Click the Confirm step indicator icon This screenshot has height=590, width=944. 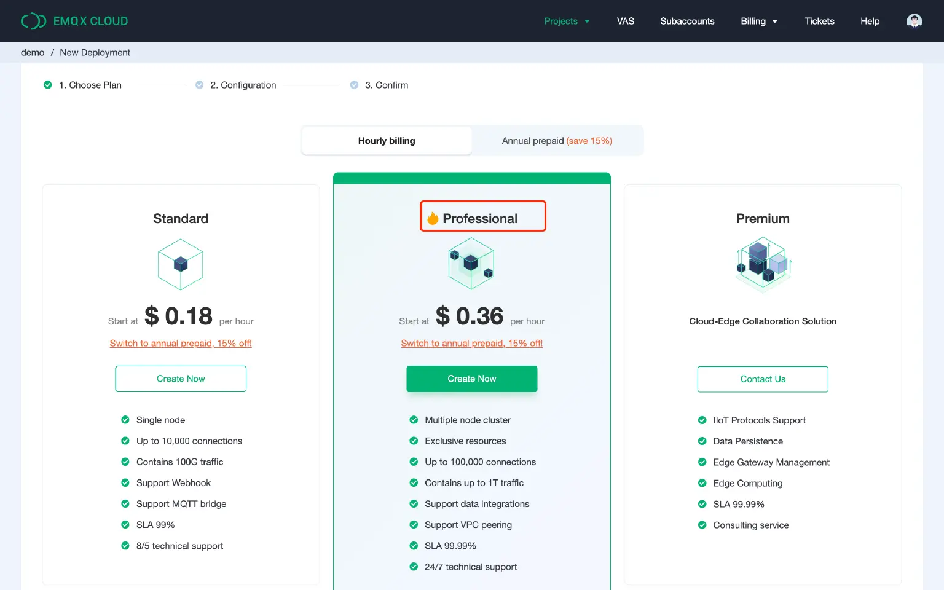pyautogui.click(x=355, y=85)
